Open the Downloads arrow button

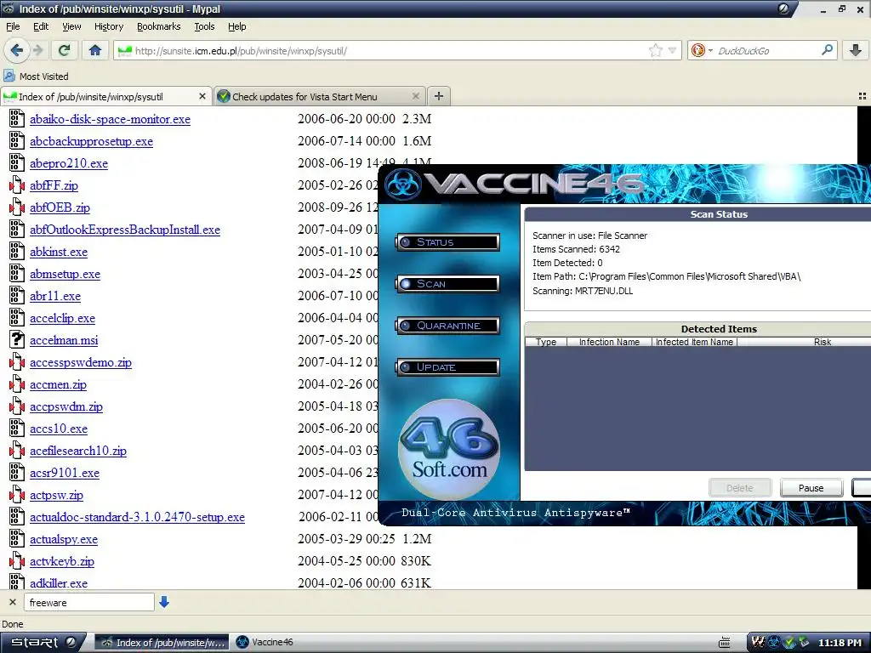coord(856,50)
